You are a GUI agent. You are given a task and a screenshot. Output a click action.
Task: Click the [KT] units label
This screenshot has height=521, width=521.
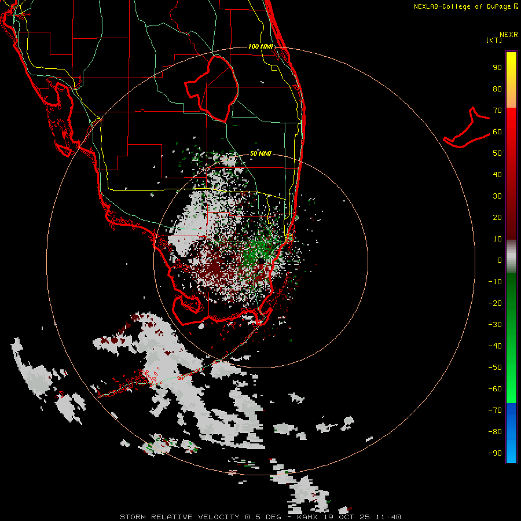pyautogui.click(x=494, y=40)
